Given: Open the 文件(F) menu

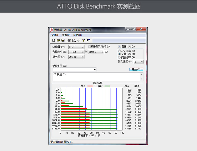Looking at the screenshot, I should (x=55, y=35).
